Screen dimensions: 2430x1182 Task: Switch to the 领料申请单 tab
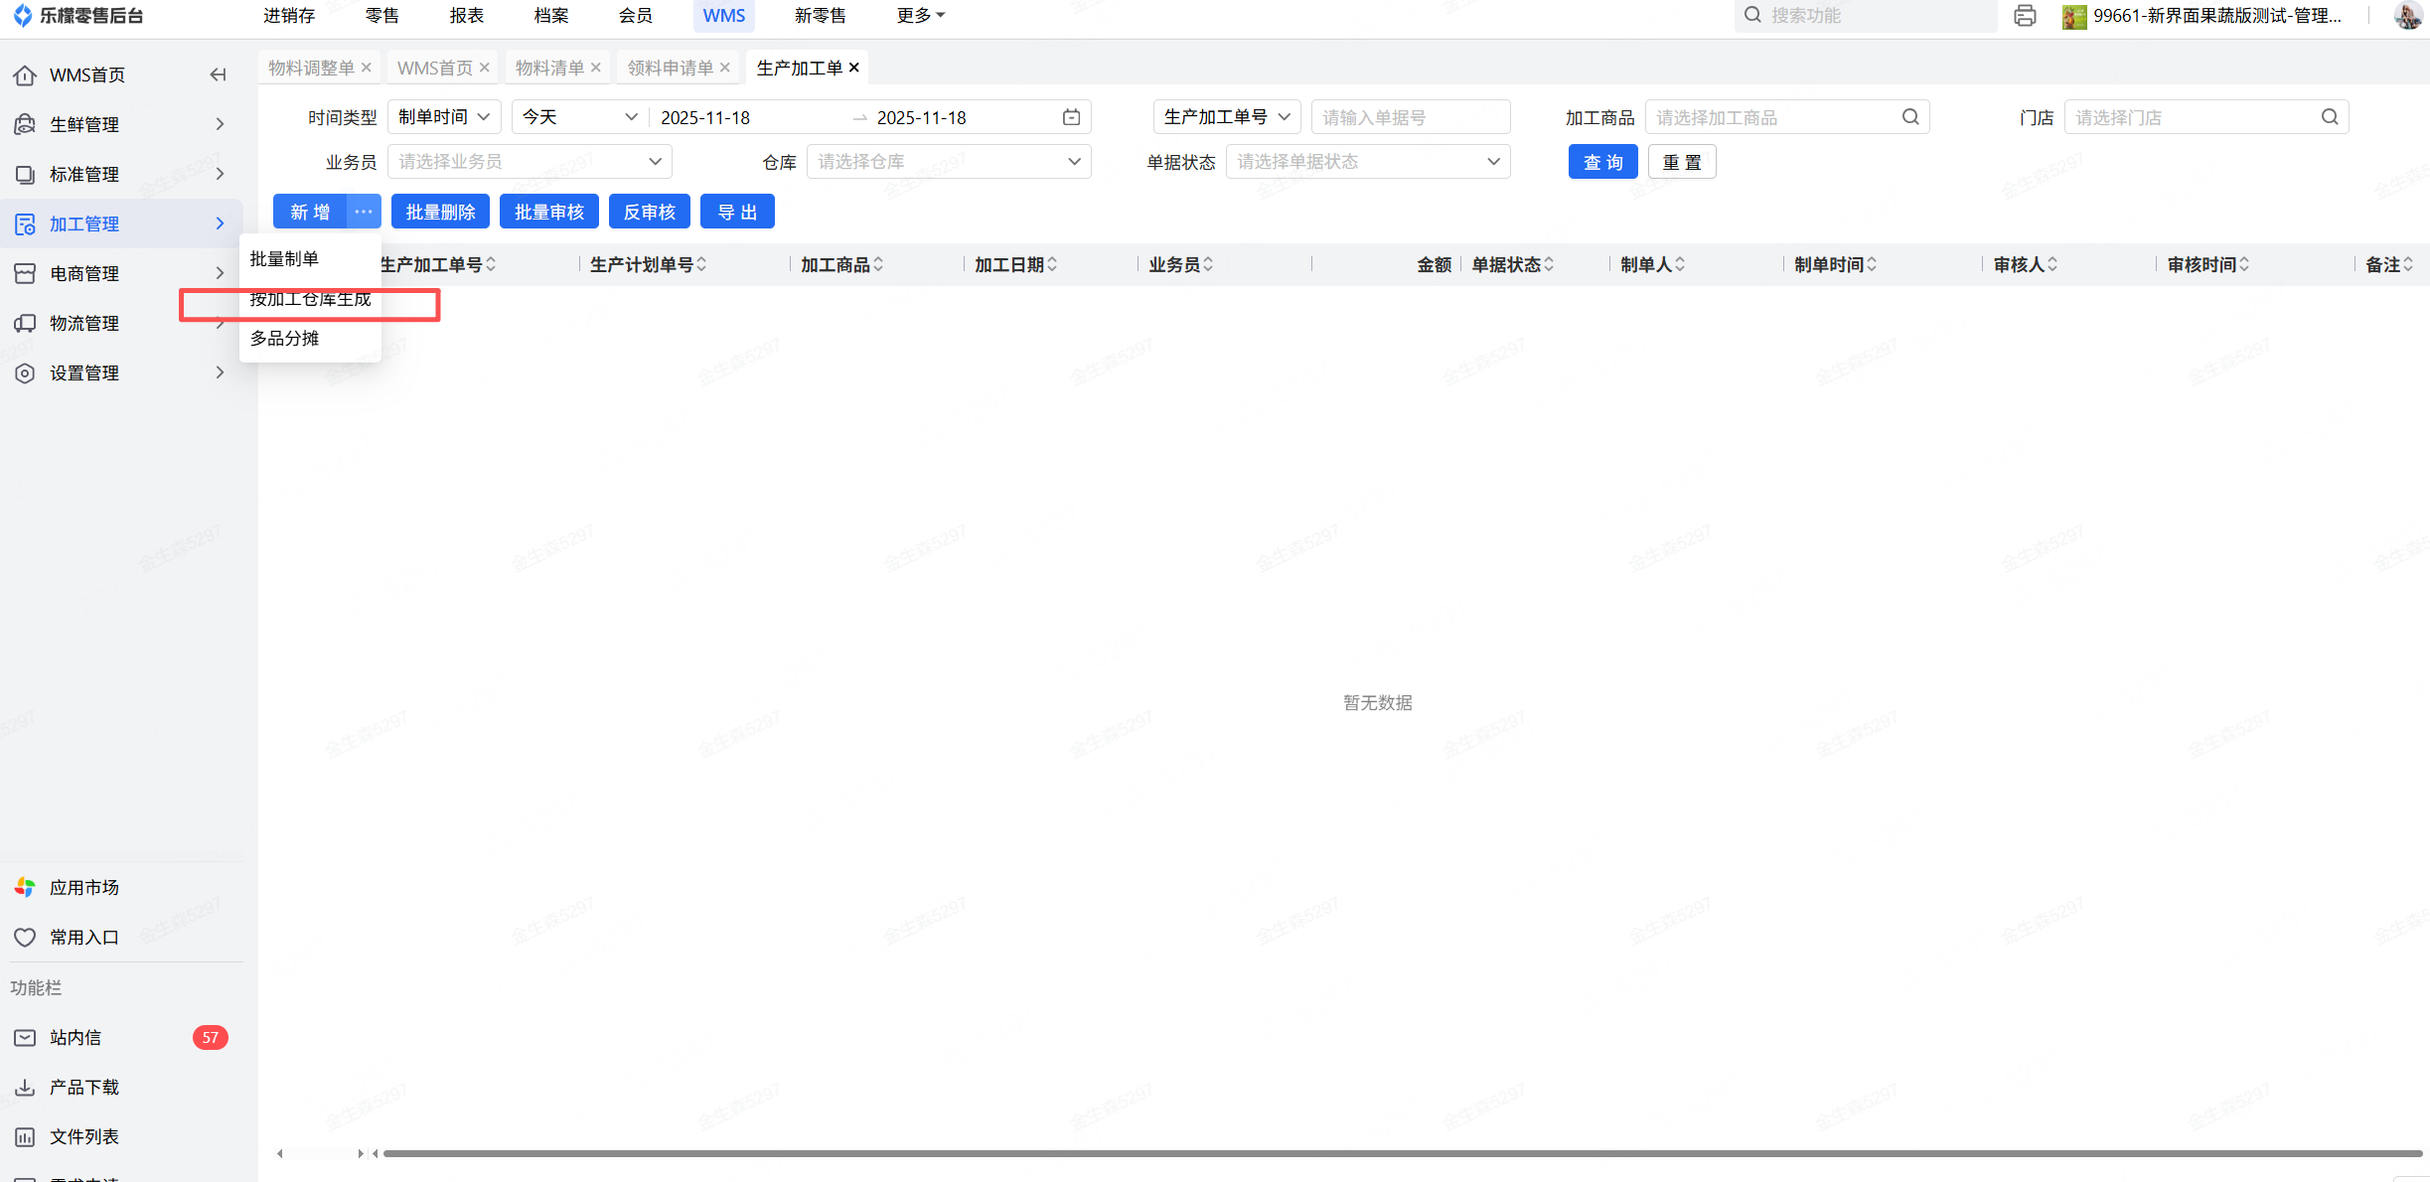pos(670,68)
